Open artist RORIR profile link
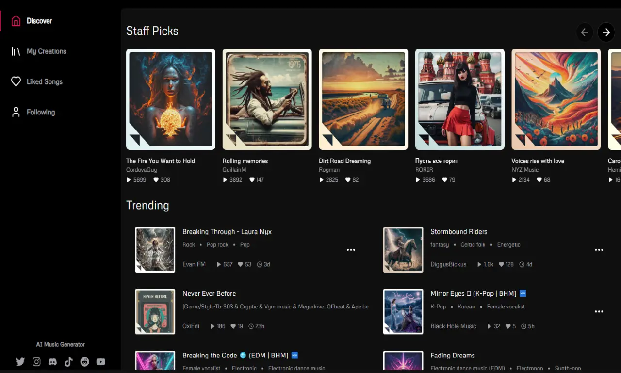Screen dimensions: 621x373 click(x=424, y=170)
